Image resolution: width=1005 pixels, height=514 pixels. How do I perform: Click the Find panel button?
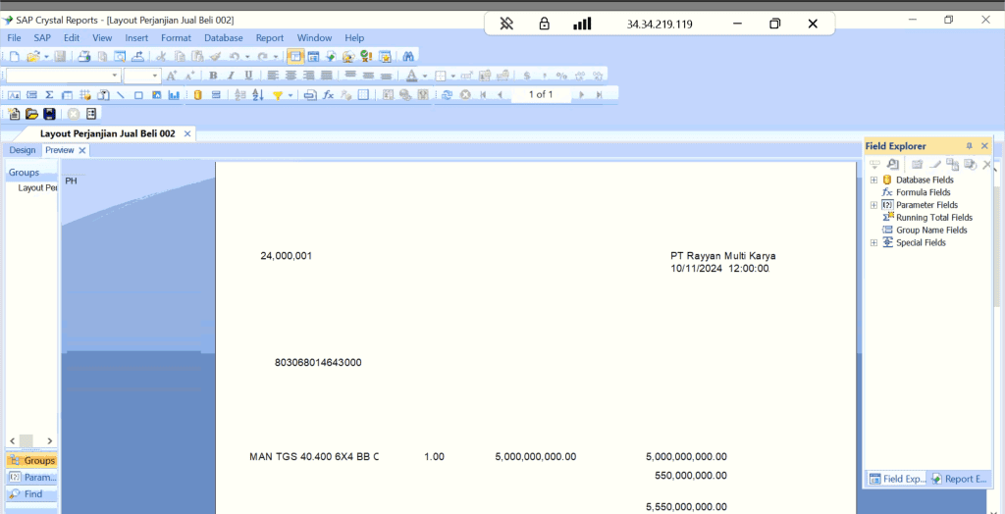coord(32,494)
